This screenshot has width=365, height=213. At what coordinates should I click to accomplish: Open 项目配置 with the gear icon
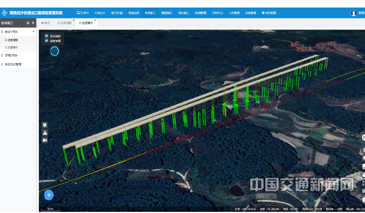(269, 13)
